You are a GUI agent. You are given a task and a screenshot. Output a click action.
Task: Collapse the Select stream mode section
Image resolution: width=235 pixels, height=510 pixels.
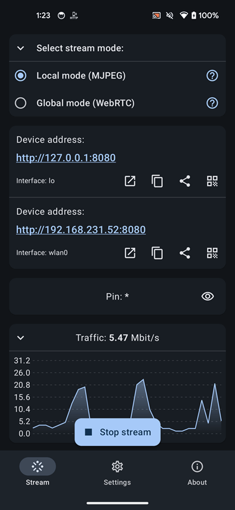(x=21, y=49)
